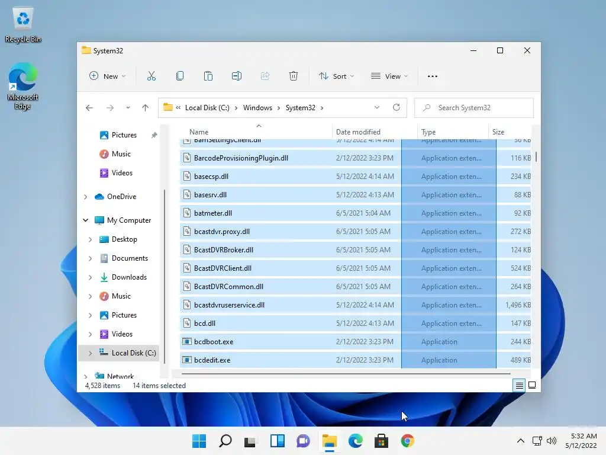Screen dimensions: 606x455
Task: Refresh the System32 folder view
Action: pos(397,108)
